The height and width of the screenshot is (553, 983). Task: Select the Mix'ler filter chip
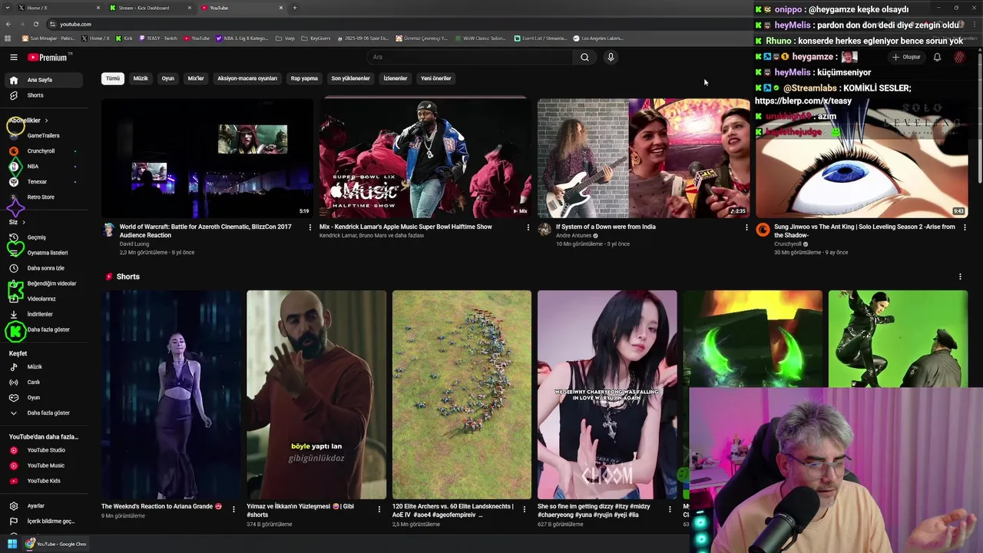(196, 78)
